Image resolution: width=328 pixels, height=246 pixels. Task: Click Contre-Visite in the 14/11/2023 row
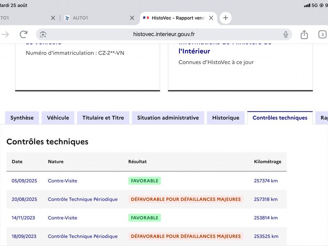coord(63,218)
